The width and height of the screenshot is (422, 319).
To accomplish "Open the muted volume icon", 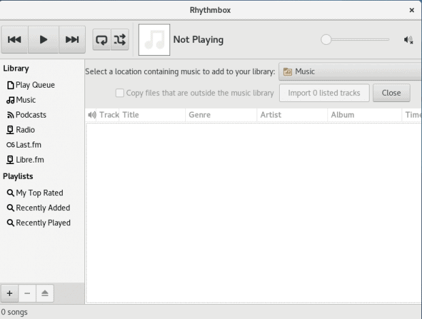I will (x=408, y=40).
